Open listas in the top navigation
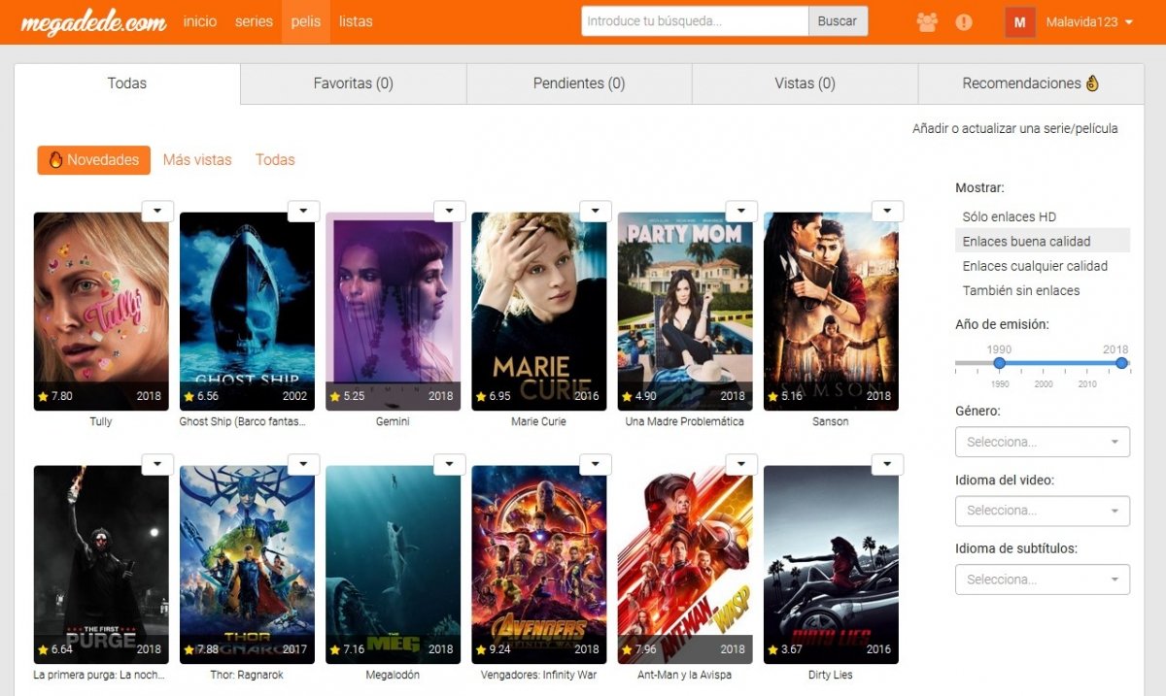This screenshot has height=696, width=1166. [356, 21]
